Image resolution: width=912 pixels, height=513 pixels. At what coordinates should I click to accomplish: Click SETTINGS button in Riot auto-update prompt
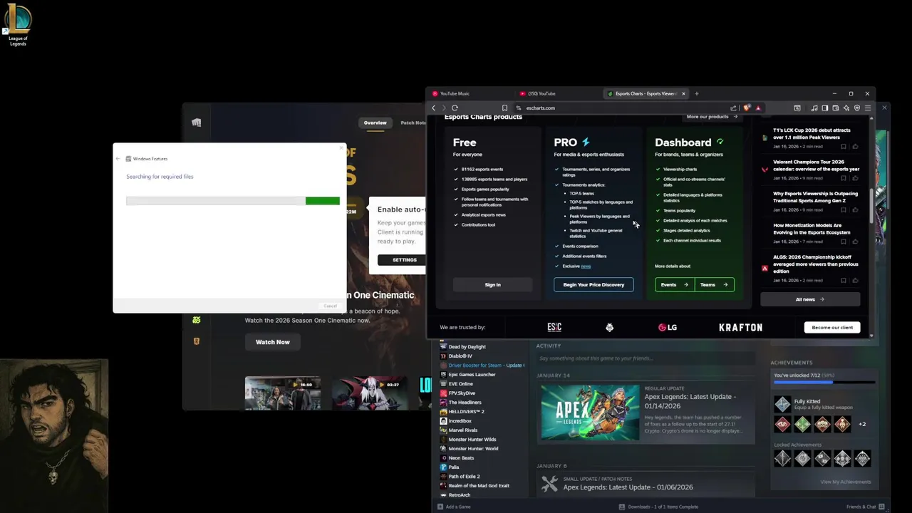click(403, 259)
